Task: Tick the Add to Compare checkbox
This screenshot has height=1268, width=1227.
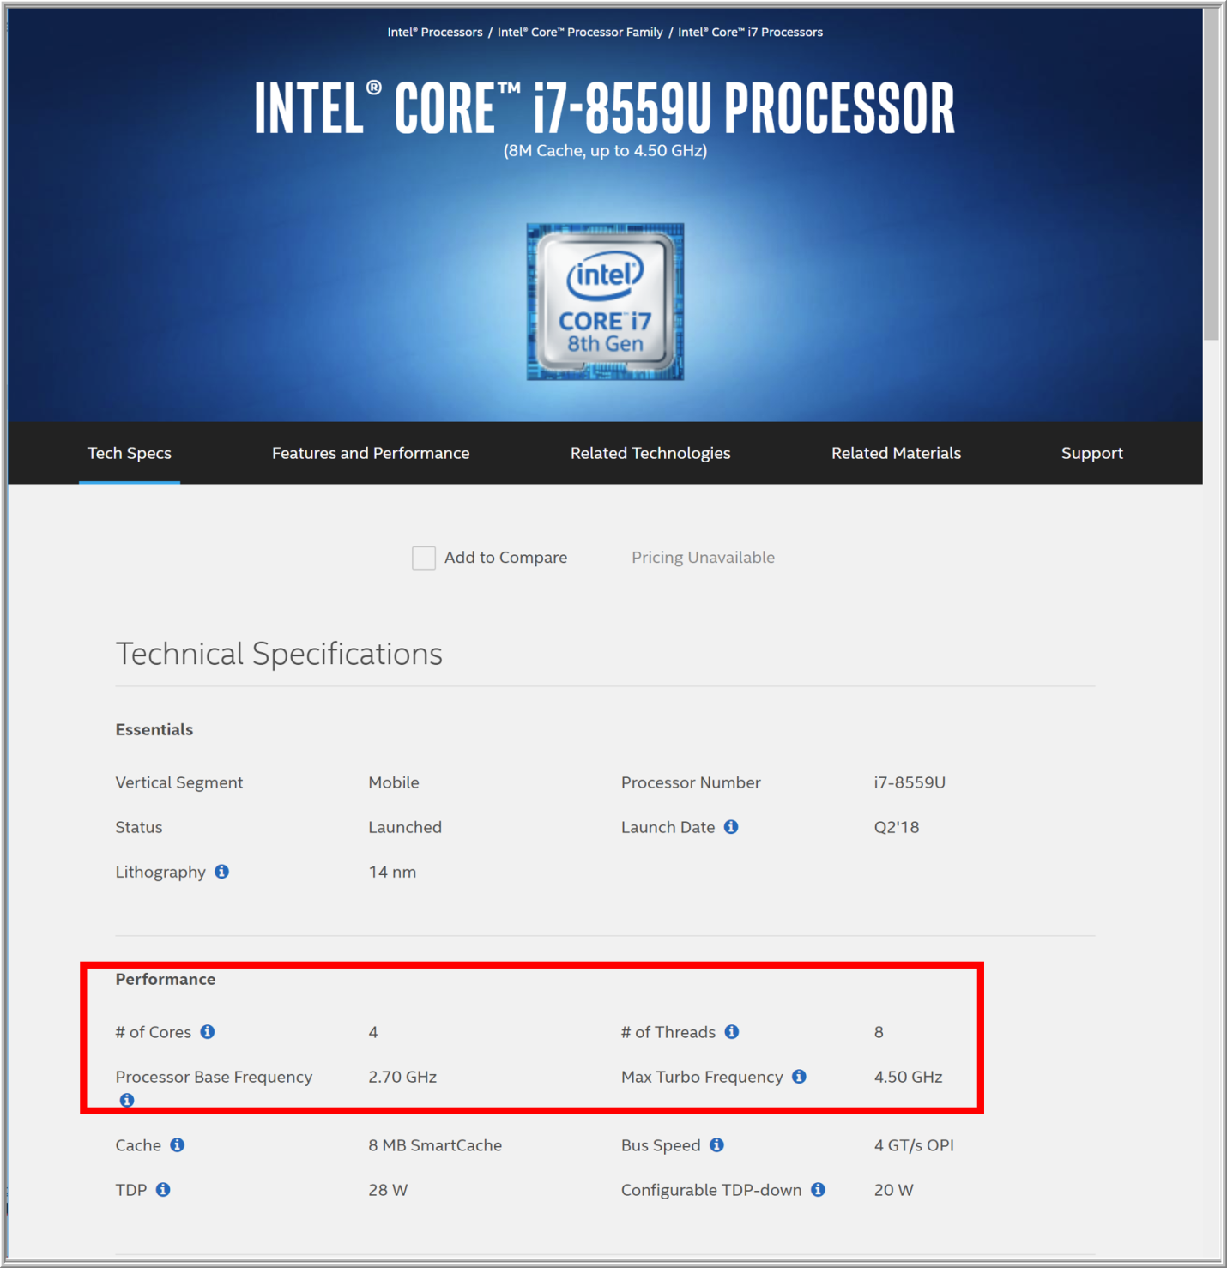Action: click(424, 558)
